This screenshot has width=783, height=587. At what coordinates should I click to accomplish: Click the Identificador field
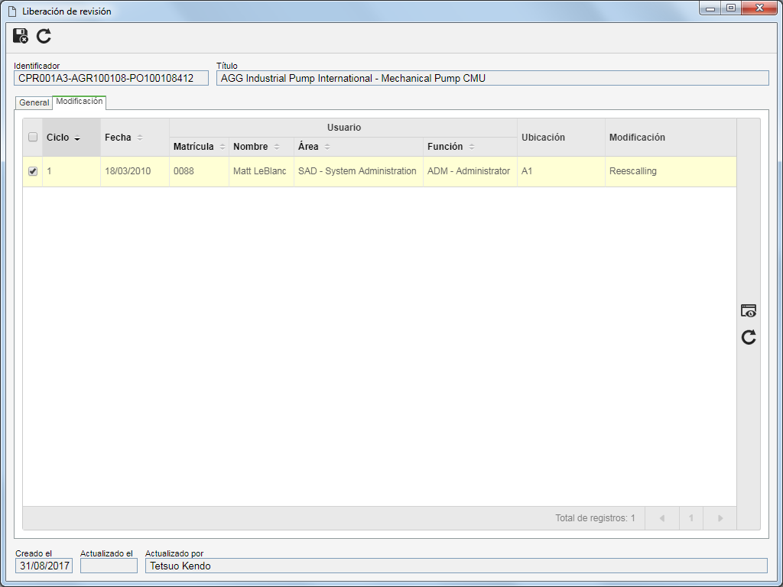pyautogui.click(x=112, y=79)
